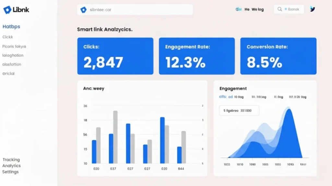The height and width of the screenshot is (186, 332).
Task: Click the '5 llgabreo 331000' tooltip box
Action: pyautogui.click(x=239, y=110)
